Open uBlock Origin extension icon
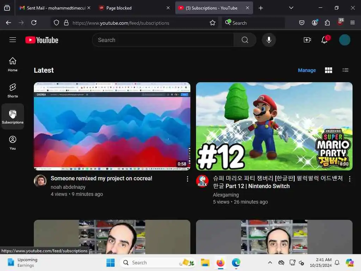361x271 pixels. coord(340,22)
